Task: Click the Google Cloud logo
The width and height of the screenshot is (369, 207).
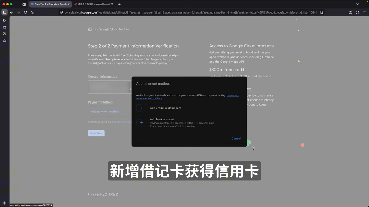Action: [90, 29]
